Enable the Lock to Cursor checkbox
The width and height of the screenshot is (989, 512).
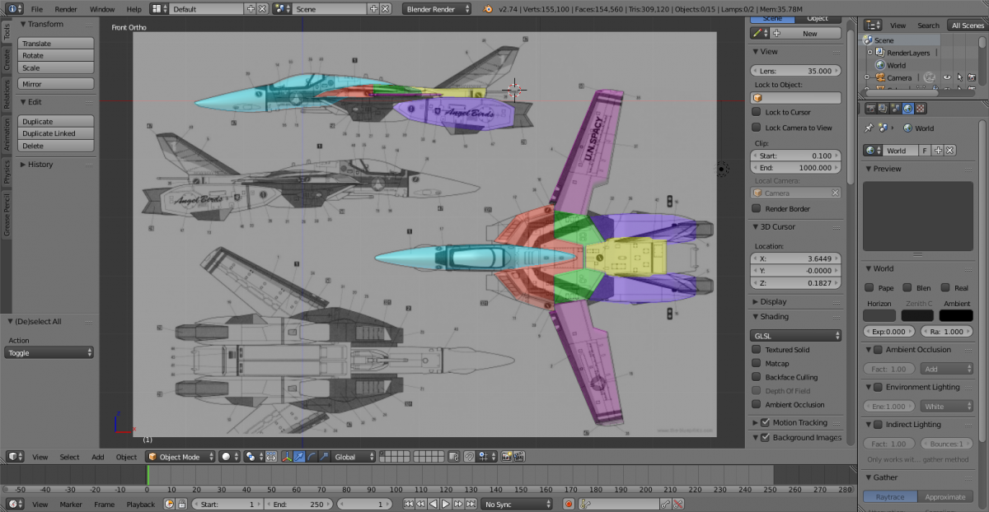coord(757,112)
